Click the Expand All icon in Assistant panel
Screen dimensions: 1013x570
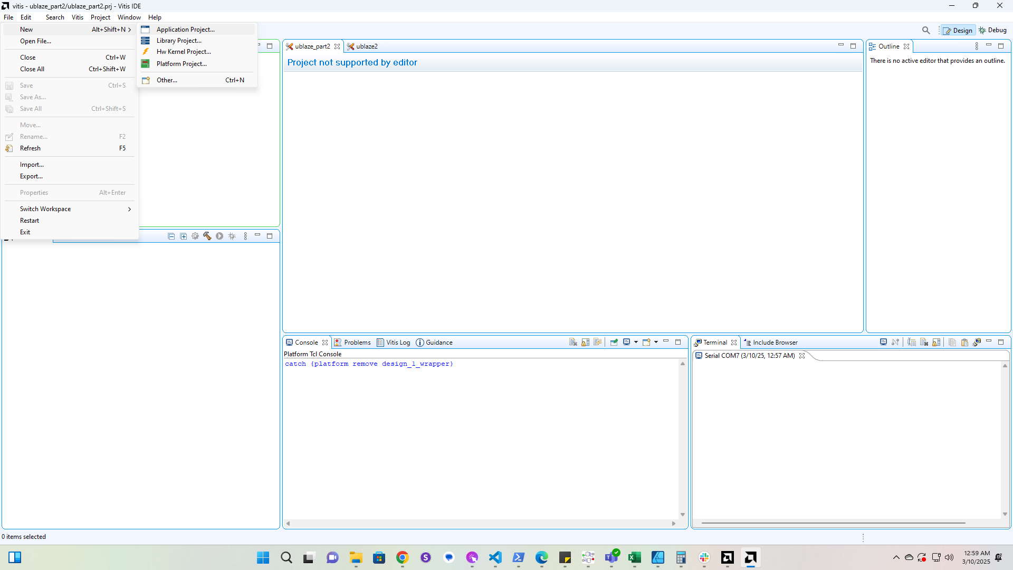click(183, 236)
